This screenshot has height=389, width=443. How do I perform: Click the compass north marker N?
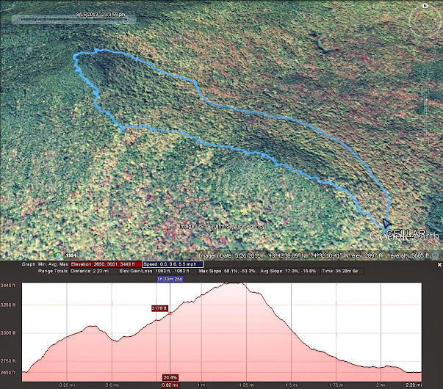[x=425, y=6]
